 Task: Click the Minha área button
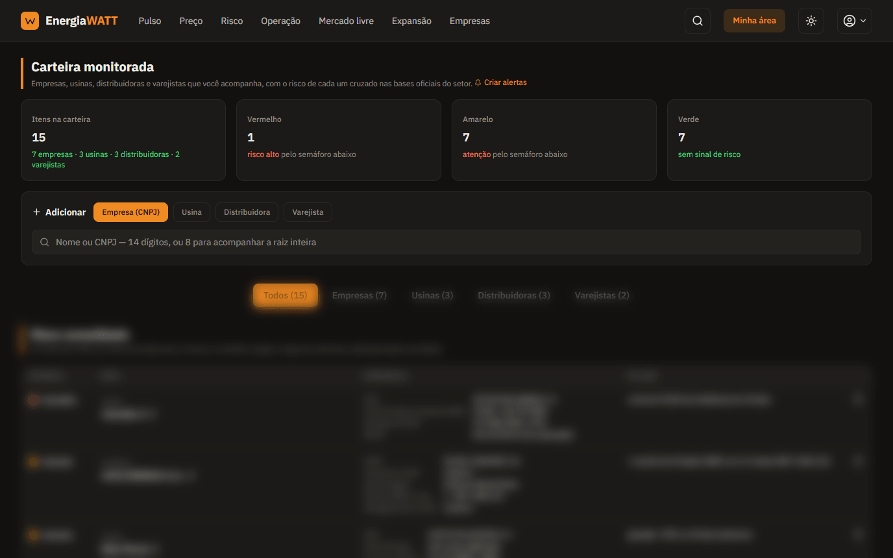click(754, 21)
